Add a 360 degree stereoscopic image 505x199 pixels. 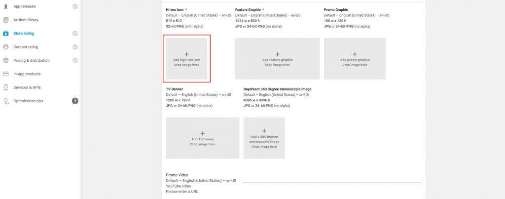click(264, 138)
